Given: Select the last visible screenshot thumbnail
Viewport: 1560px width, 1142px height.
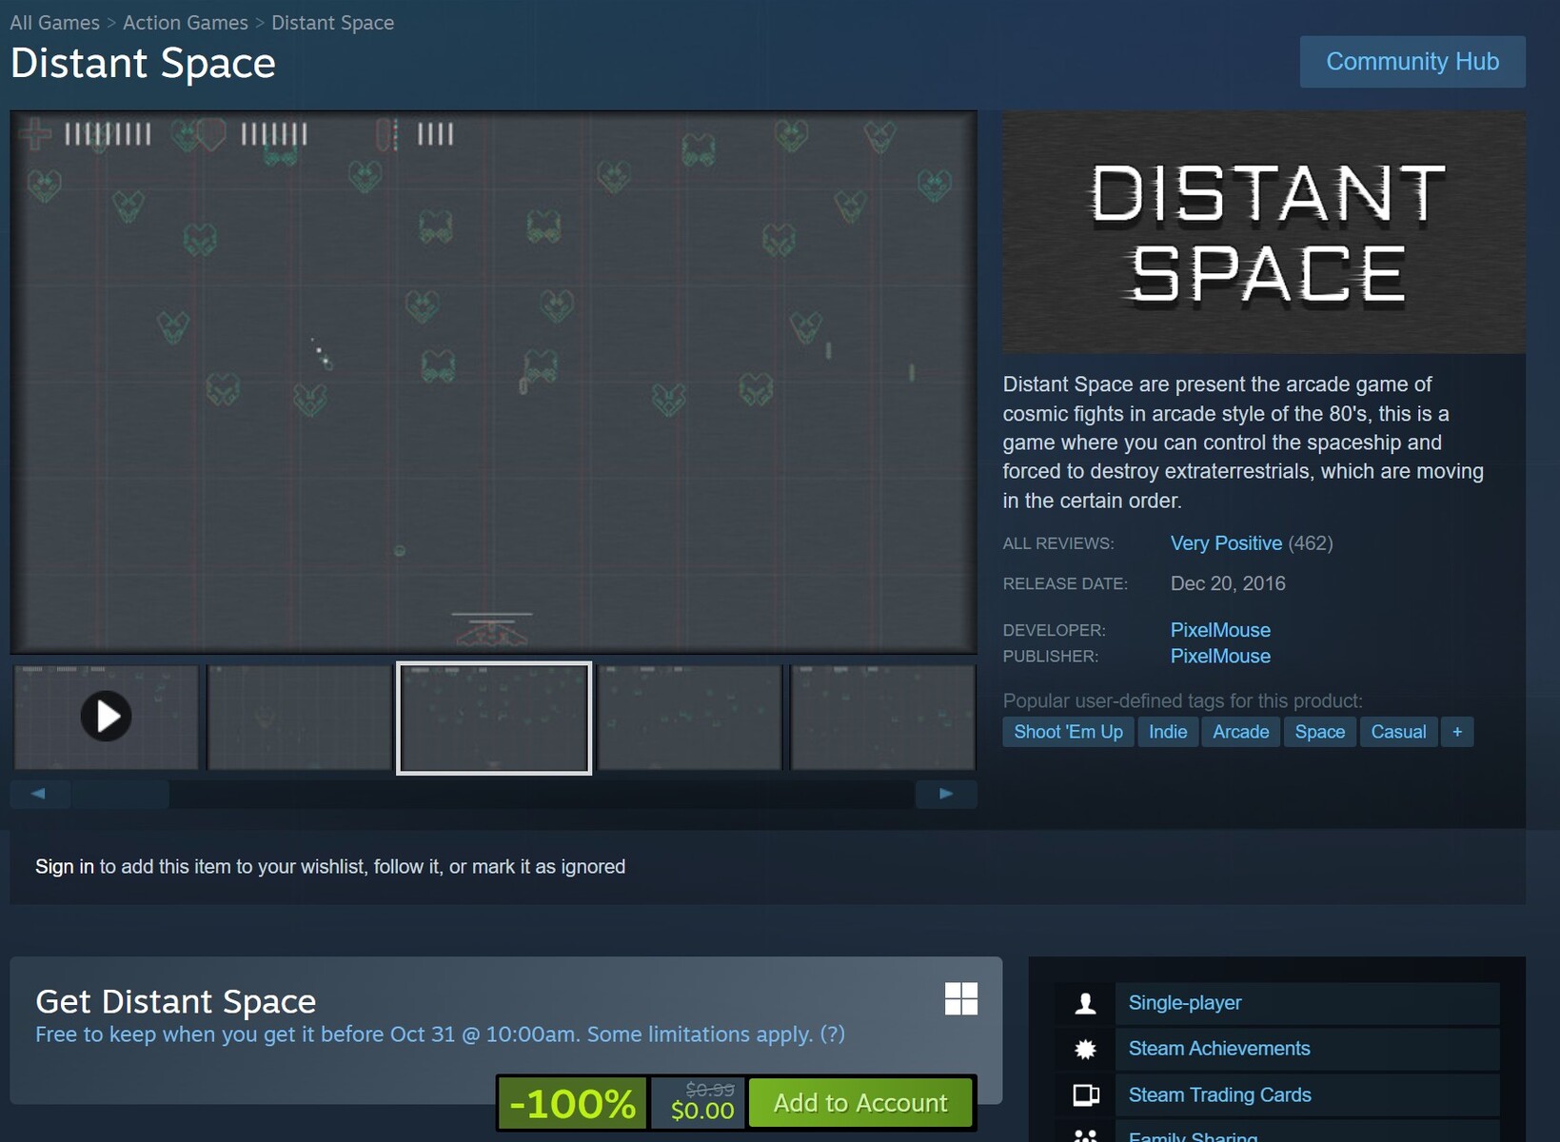Looking at the screenshot, I should tap(882, 717).
